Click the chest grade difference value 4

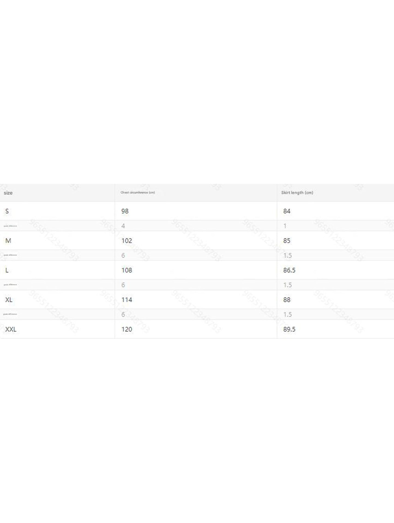pos(123,226)
